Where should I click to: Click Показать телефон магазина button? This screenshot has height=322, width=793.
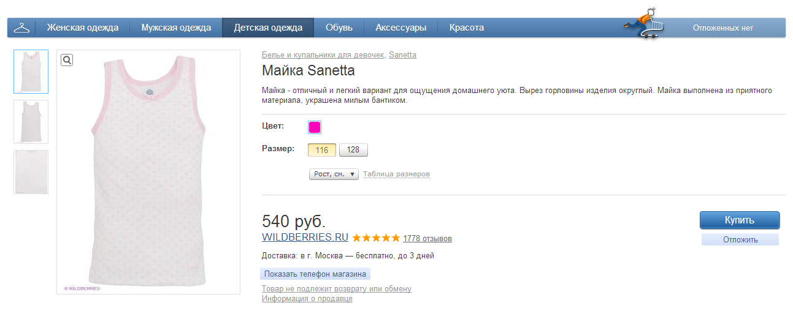coord(316,274)
